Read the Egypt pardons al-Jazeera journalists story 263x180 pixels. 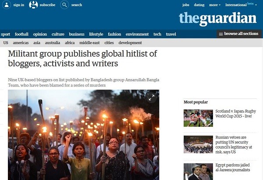(232, 167)
